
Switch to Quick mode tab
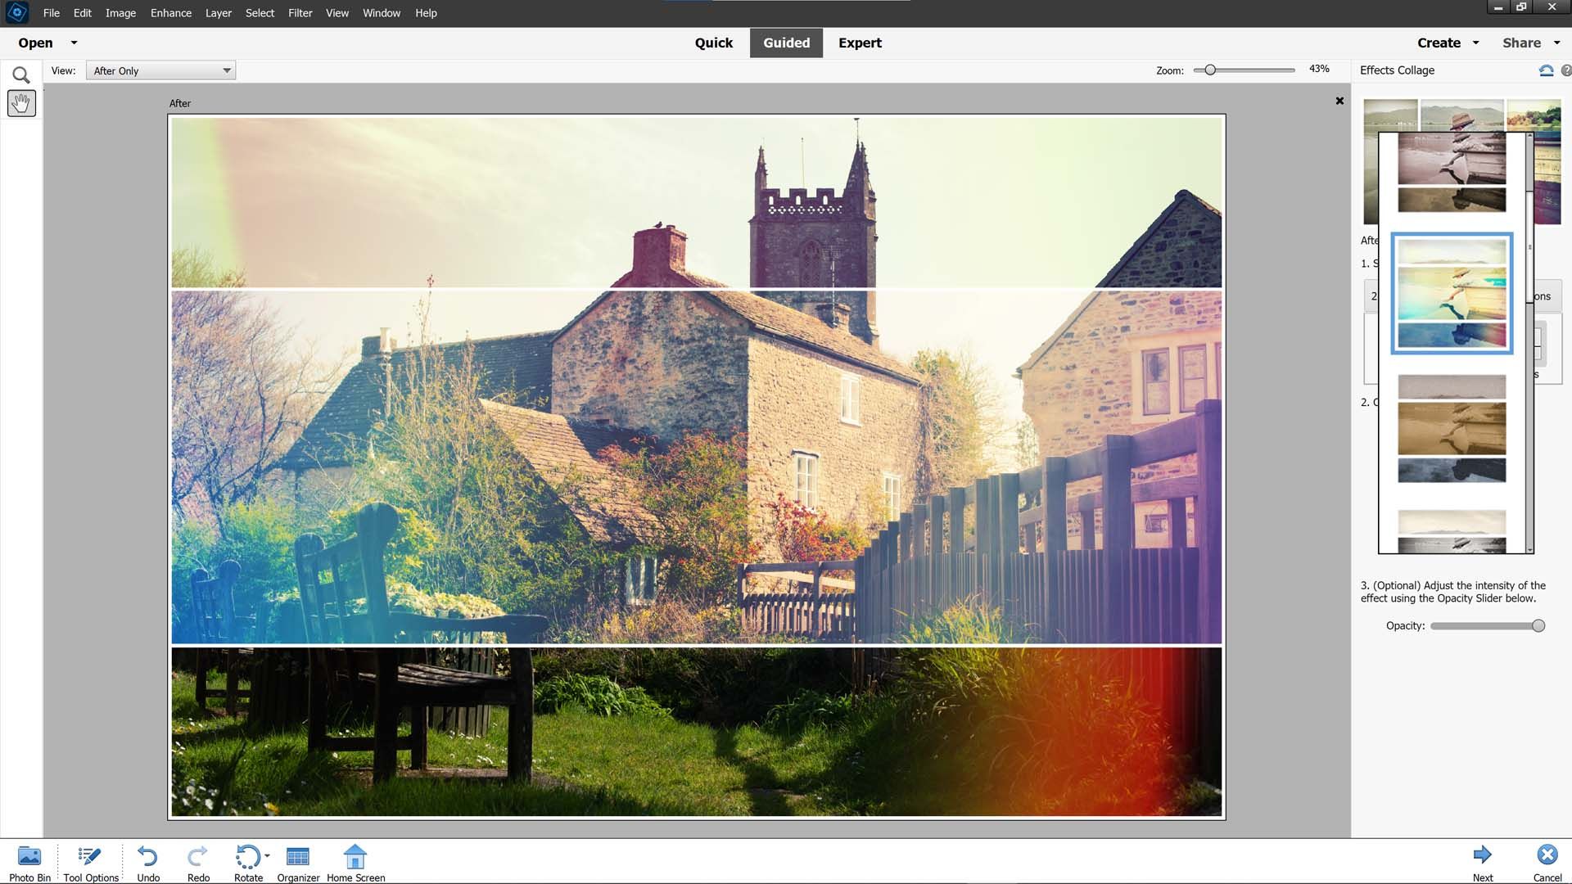(x=714, y=43)
